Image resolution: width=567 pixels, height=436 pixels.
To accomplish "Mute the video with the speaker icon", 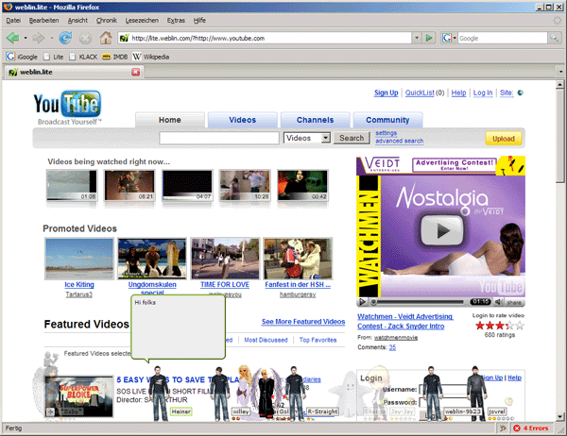I will point(499,302).
